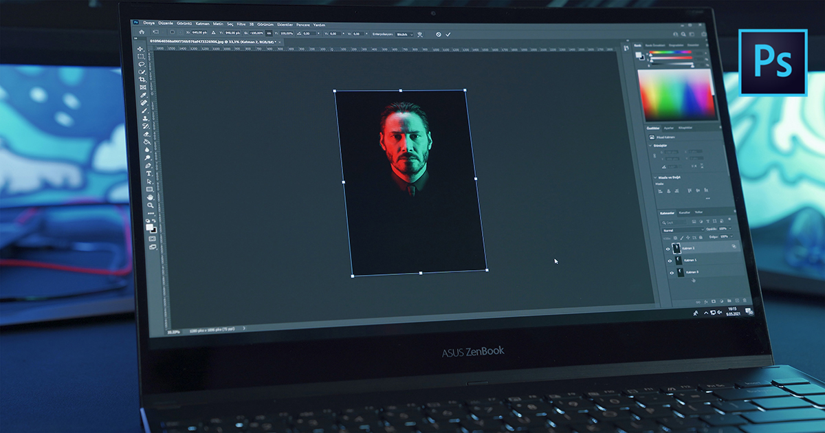Click the fx layer style icon
This screenshot has height=433, width=825.
706,302
